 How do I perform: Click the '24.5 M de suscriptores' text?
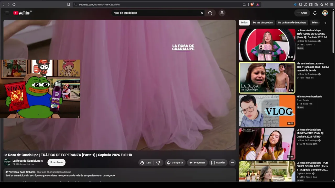pos(23,164)
